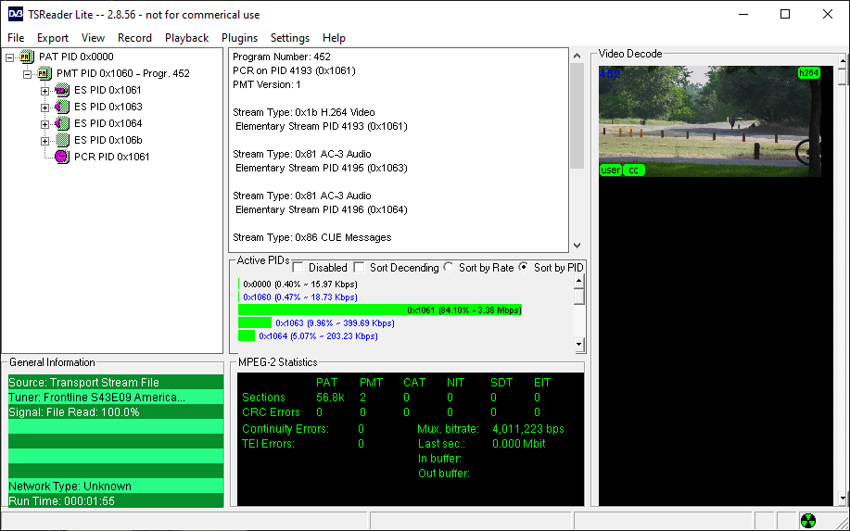This screenshot has height=531, width=850.
Task: Enable the Disabled checkbox in Active PIDs
Action: [x=298, y=268]
